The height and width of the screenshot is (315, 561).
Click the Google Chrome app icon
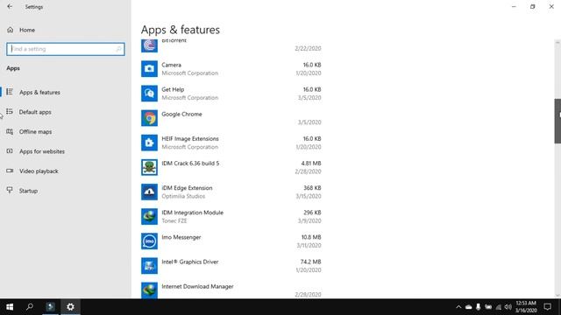point(149,118)
